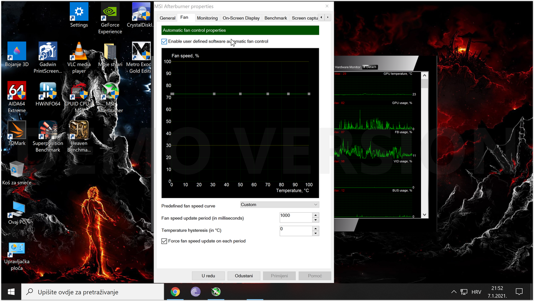Click the Pomoć button
Screen dimensions: 534x301
pos(315,276)
